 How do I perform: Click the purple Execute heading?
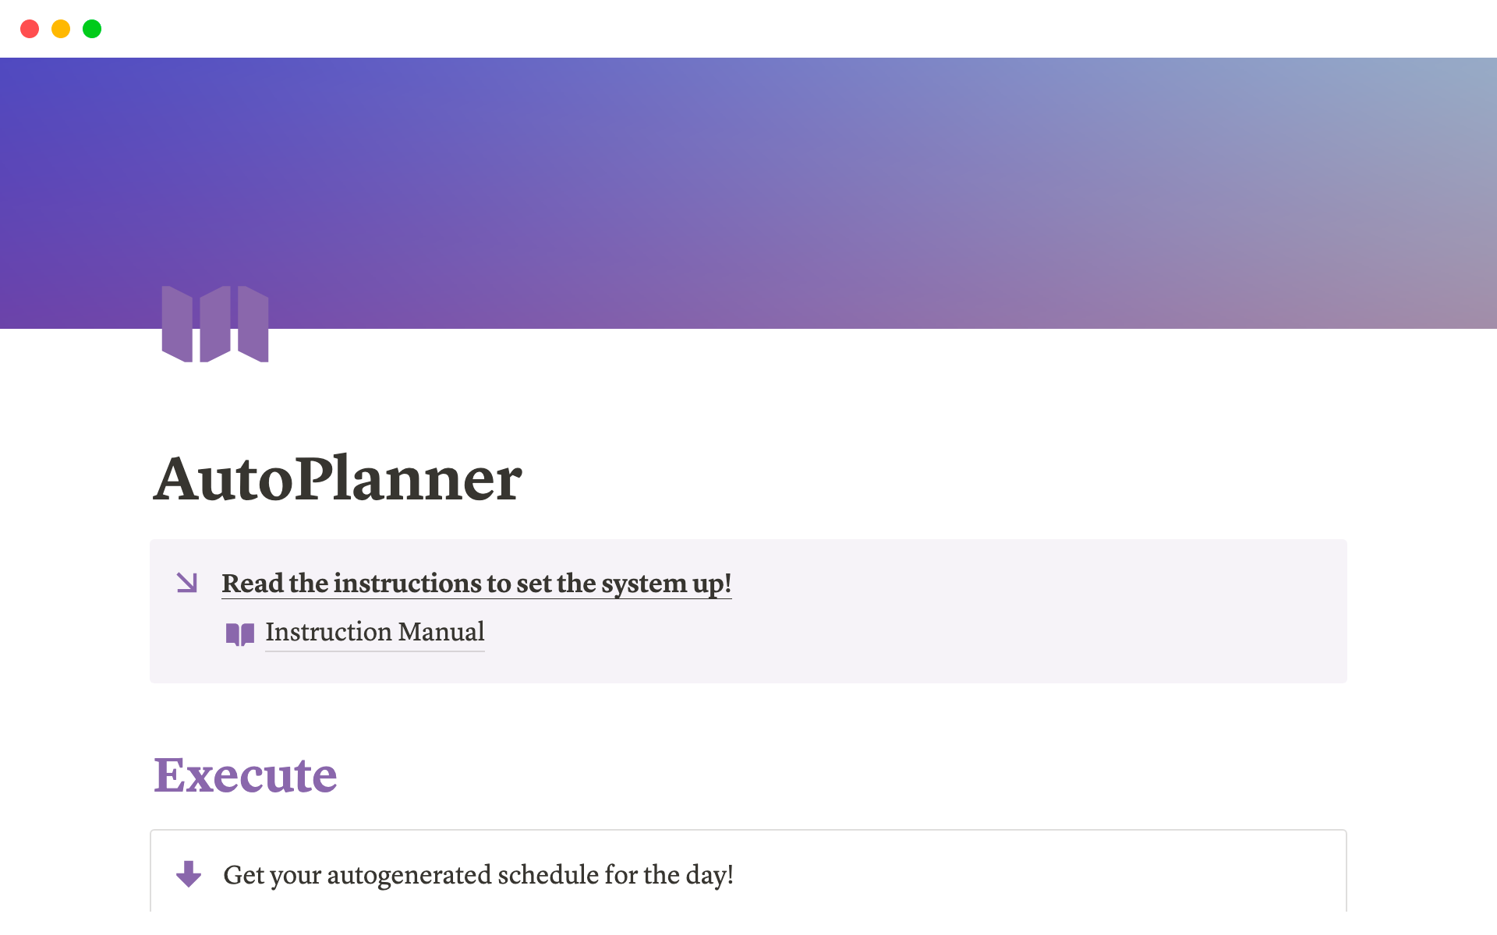coord(245,775)
